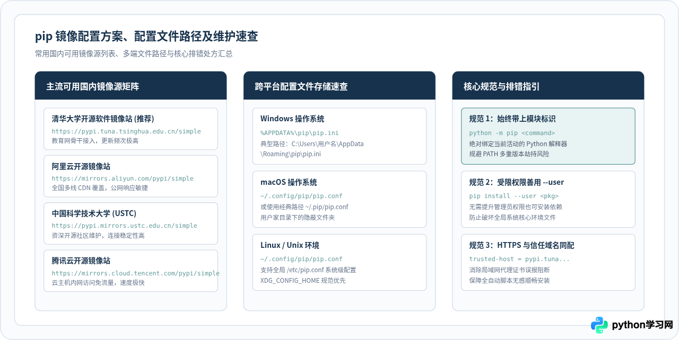Open the mirrors.cloud.tencent.com/pypi/simple URL

click(x=136, y=273)
